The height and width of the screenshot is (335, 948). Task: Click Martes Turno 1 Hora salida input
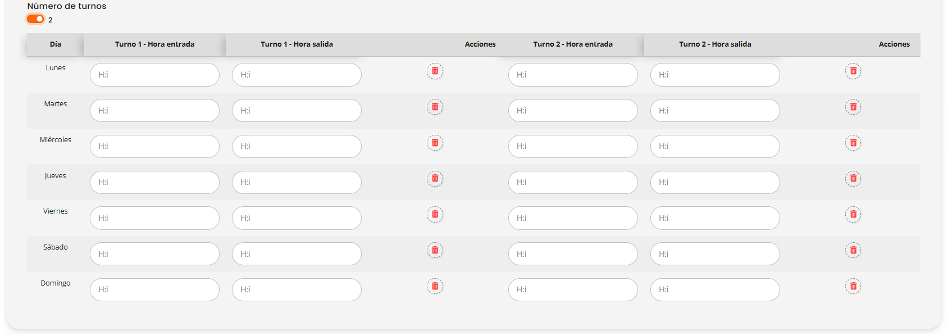(x=297, y=111)
